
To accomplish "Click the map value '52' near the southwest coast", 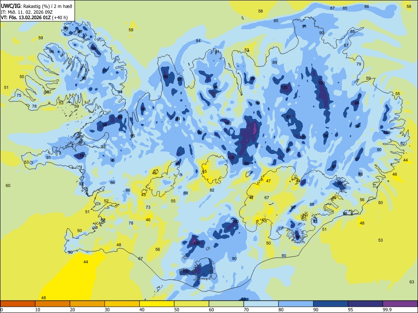I will (x=106, y=201).
